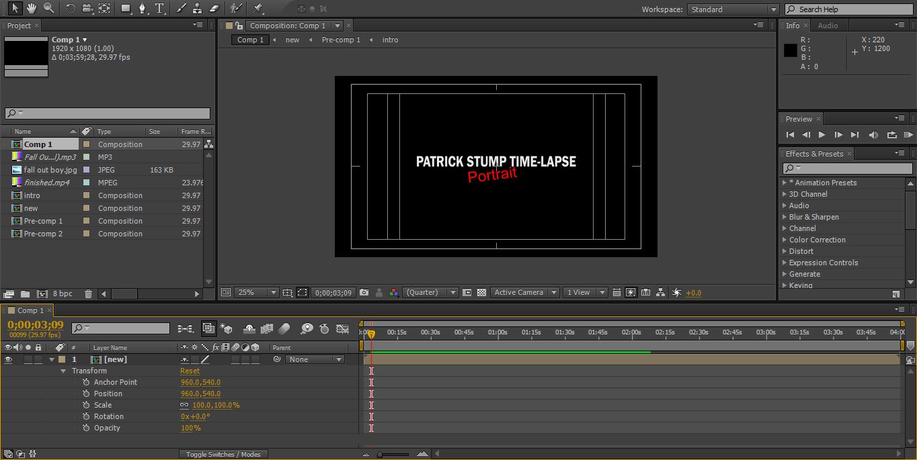Select the Effects & Presets tab
Image resolution: width=917 pixels, height=460 pixels.
tap(814, 154)
